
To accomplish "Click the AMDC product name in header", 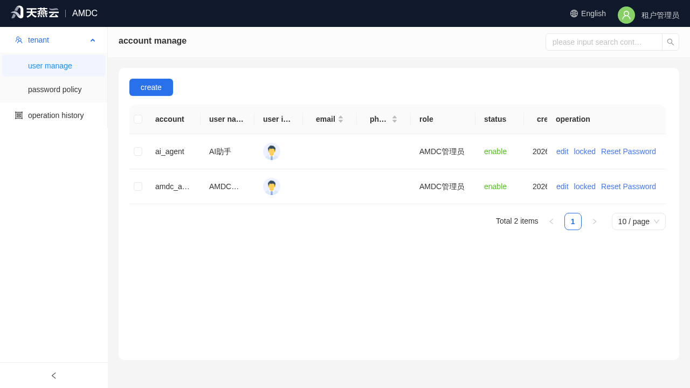I will point(85,13).
